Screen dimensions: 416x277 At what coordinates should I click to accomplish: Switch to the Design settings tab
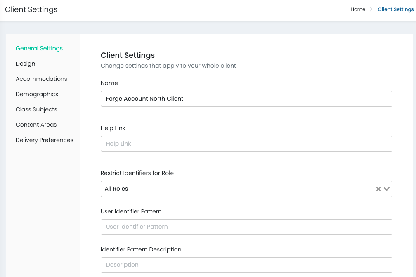[x=25, y=64]
